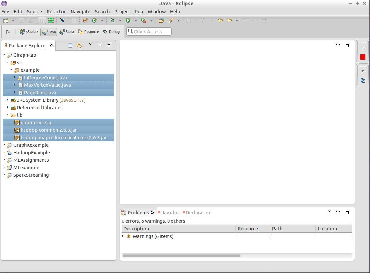Image resolution: width=370 pixels, height=273 pixels.
Task: Close the Problems tab
Action: pyautogui.click(x=153, y=212)
